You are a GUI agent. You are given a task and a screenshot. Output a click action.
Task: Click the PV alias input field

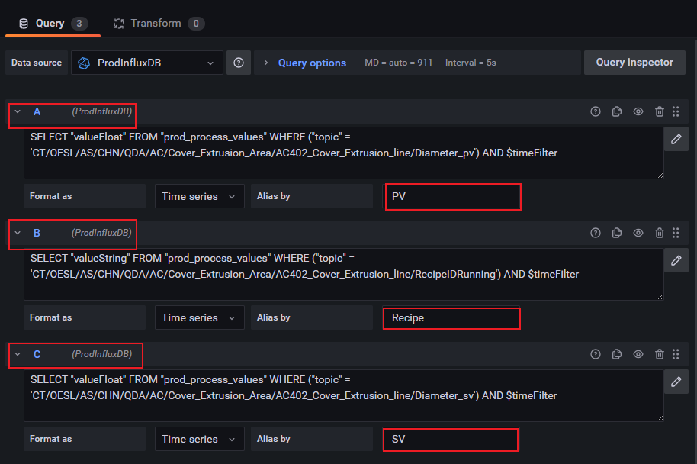click(452, 196)
